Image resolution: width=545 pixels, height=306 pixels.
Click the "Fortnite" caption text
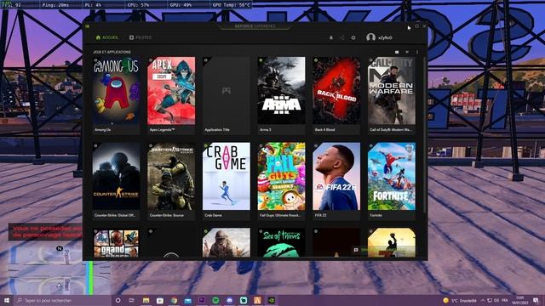click(x=376, y=215)
